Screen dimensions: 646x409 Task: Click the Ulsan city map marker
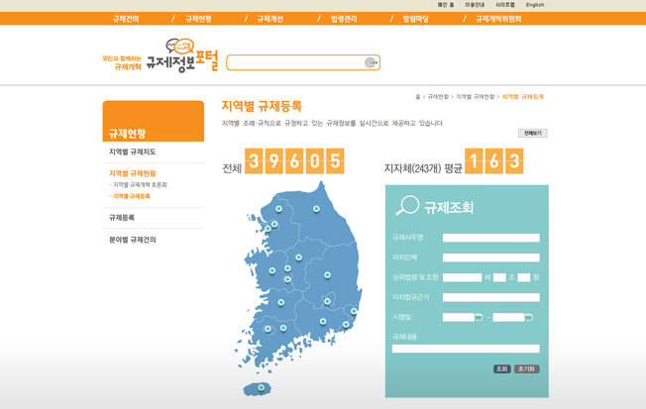(354, 311)
